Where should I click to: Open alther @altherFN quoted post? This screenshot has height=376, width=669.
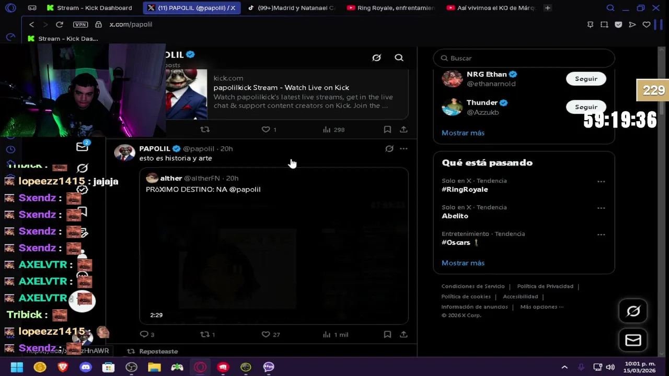pos(273,246)
